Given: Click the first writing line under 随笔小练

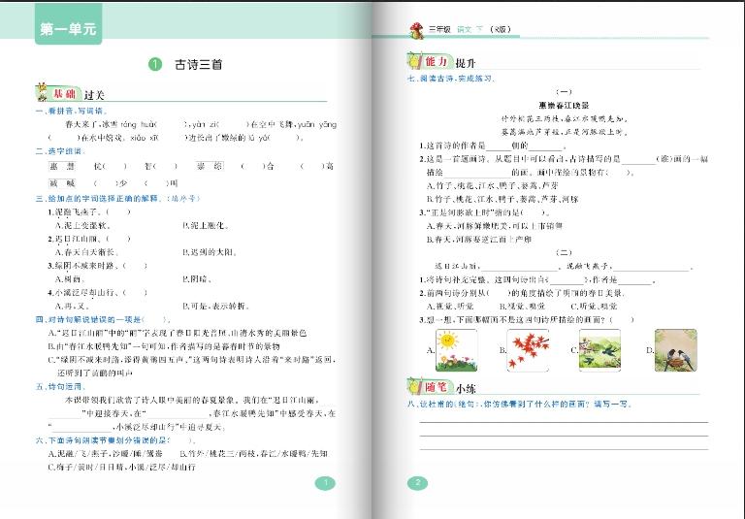Looking at the screenshot, I should [x=563, y=422].
